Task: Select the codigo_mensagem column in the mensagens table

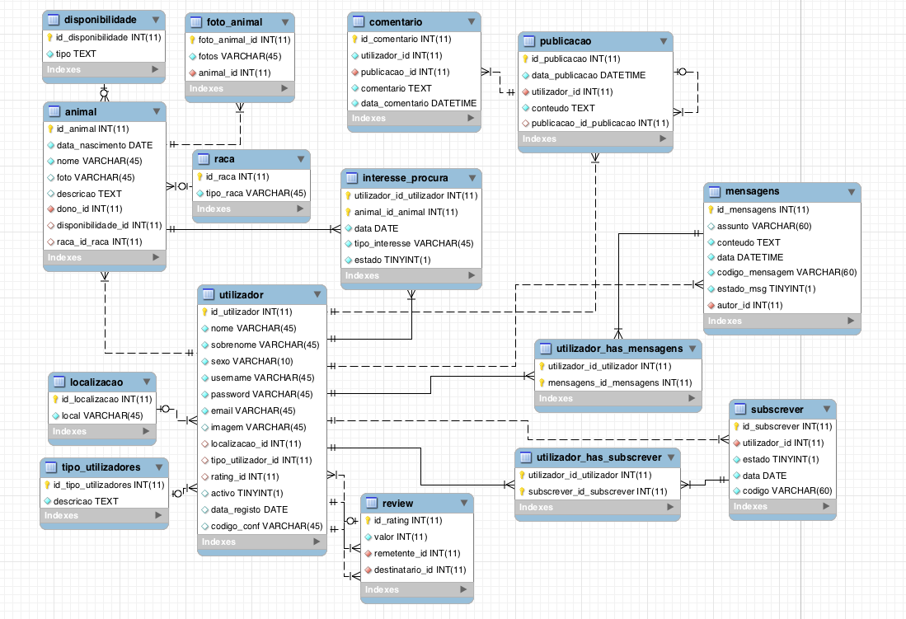Action: coord(786,272)
